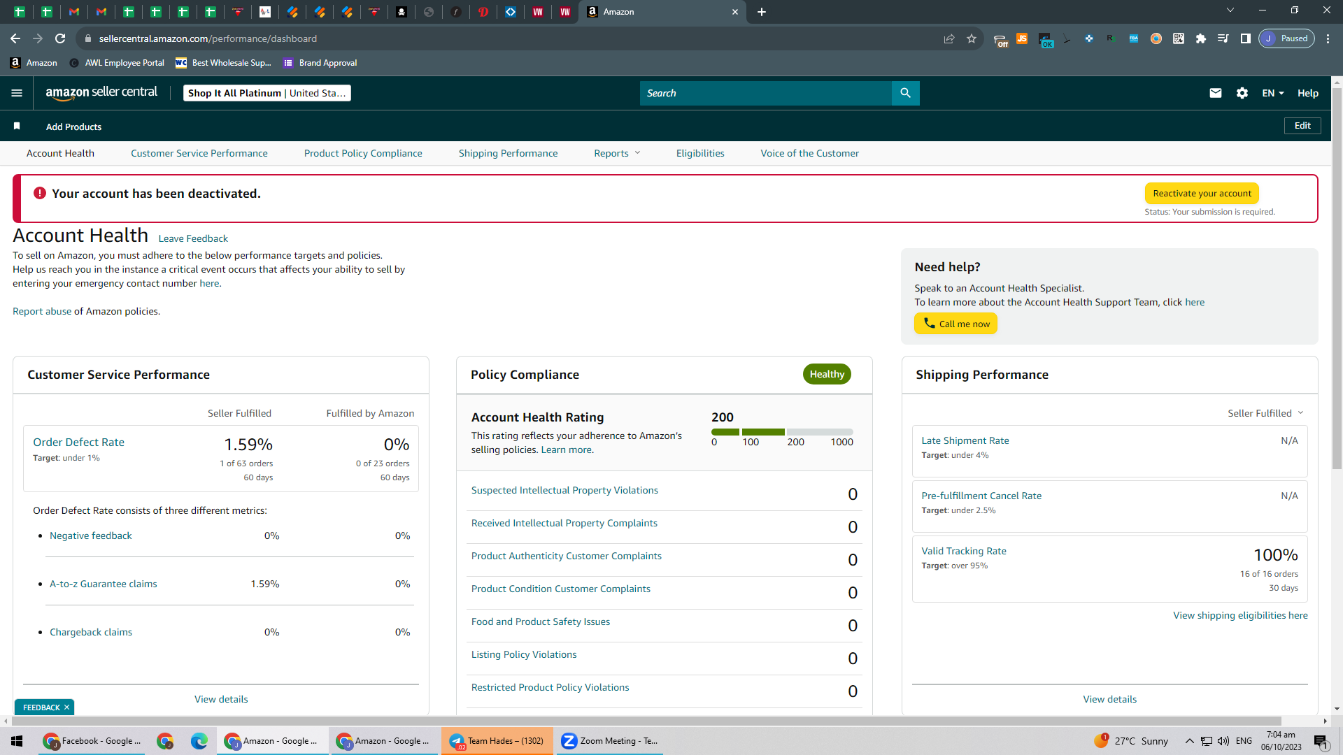Open Team Hades Telegram taskbar item
The image size is (1343, 755).
(x=497, y=741)
